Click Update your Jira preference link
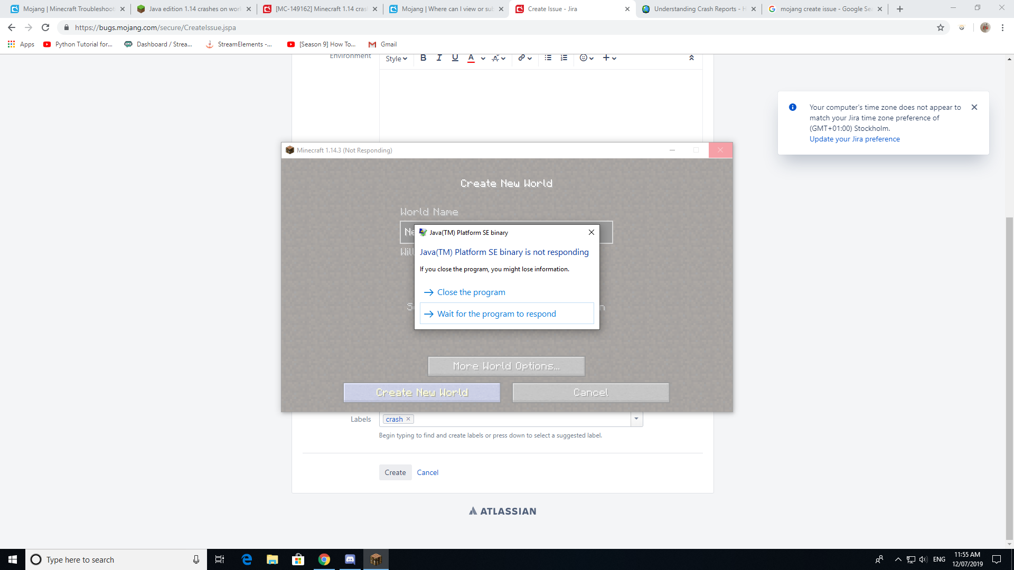Viewport: 1014px width, 570px height. tap(855, 139)
